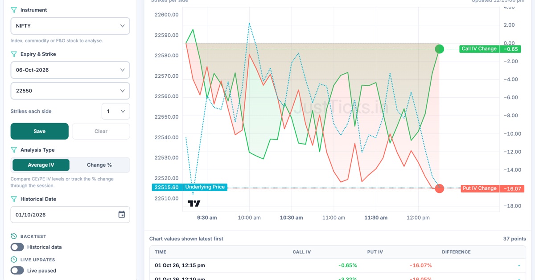The image size is (535, 280).
Task: Click the 12:00 pm time axis label
Action: point(418,218)
